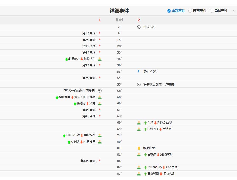Image resolution: width=237 pixels, height=180 pixels.
Task: Click the corner flag icon for 第5个角球
Action: pos(100,65)
